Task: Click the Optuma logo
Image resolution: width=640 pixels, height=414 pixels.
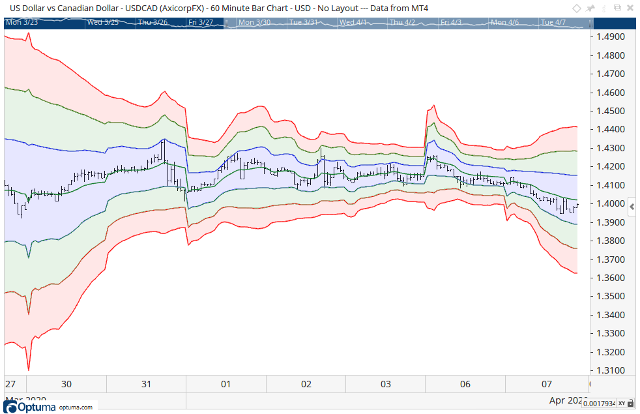Action: point(29,407)
